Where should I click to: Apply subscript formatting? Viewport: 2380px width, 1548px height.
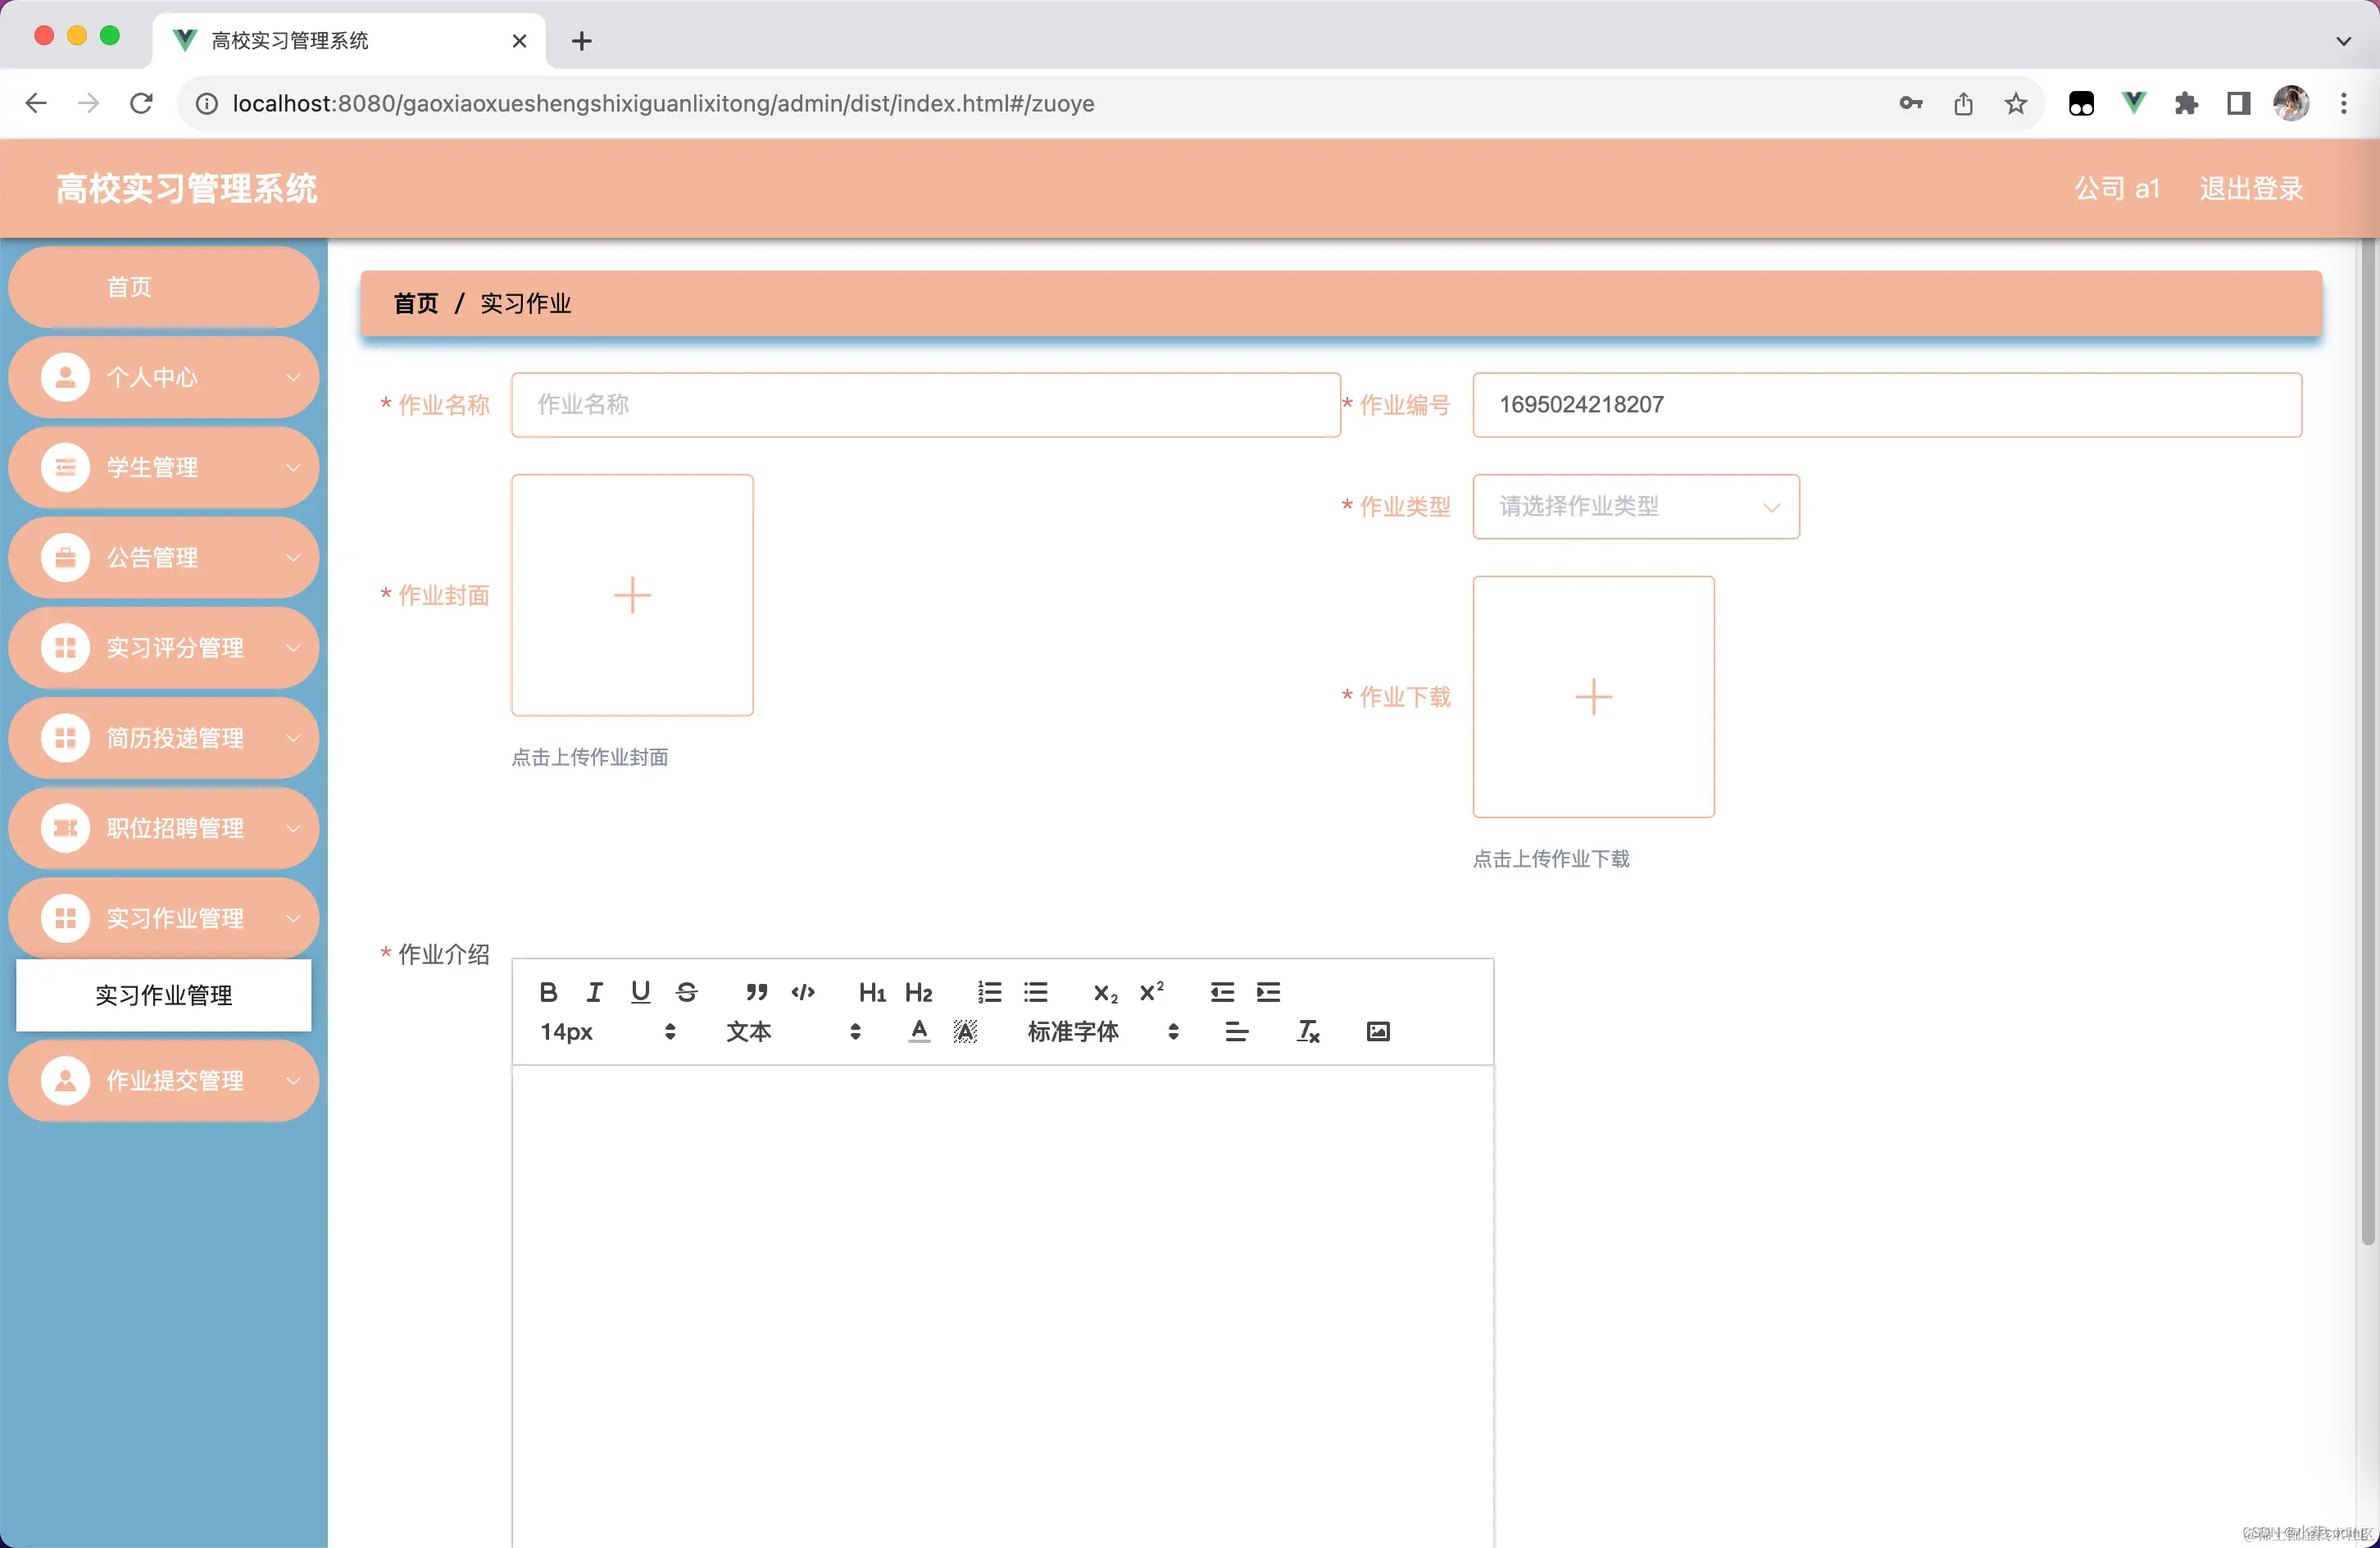click(x=1105, y=991)
